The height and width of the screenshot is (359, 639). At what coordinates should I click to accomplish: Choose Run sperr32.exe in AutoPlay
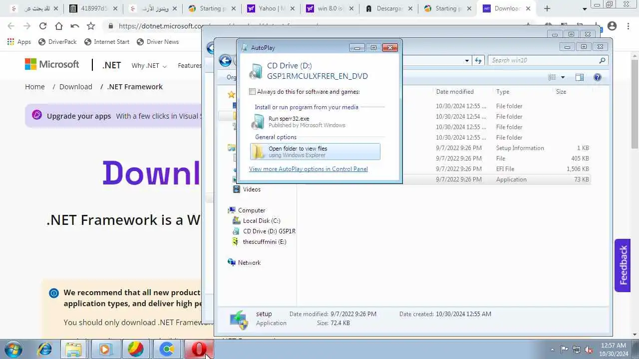click(x=315, y=122)
